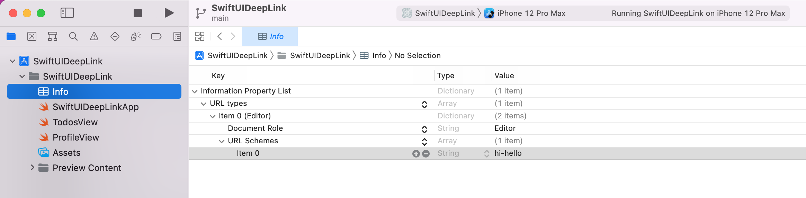Click the main branch label
This screenshot has height=198, width=806.
(x=220, y=18)
